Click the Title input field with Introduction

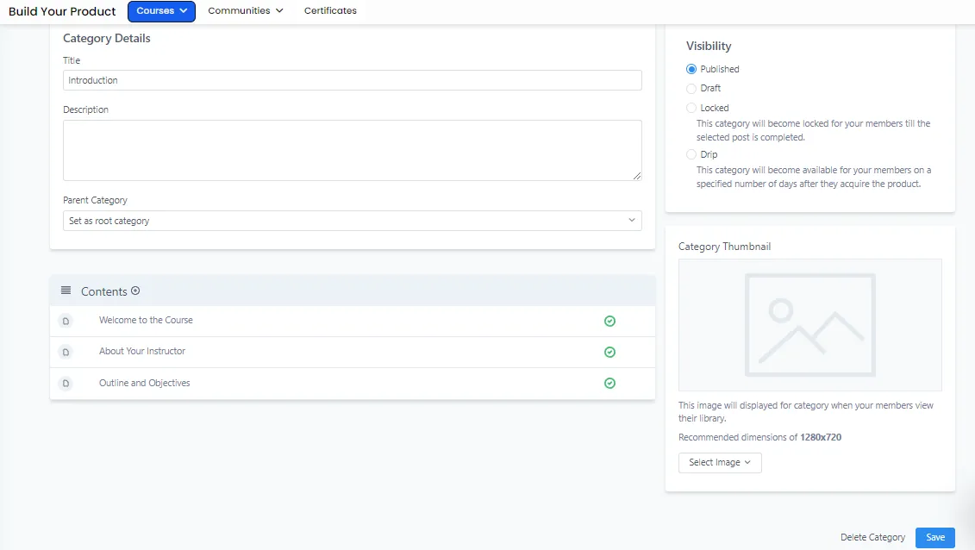pyautogui.click(x=352, y=80)
